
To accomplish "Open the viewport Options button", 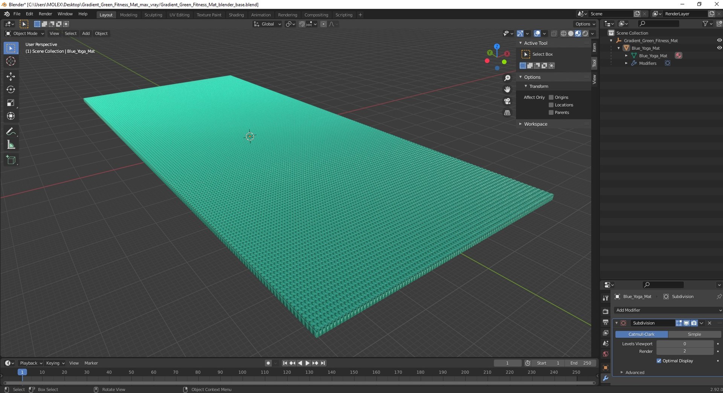I will 585,24.
